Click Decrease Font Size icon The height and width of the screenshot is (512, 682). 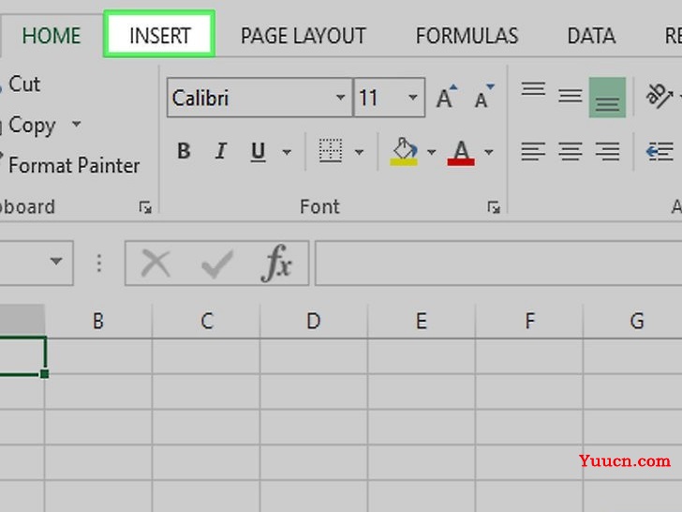coord(484,97)
